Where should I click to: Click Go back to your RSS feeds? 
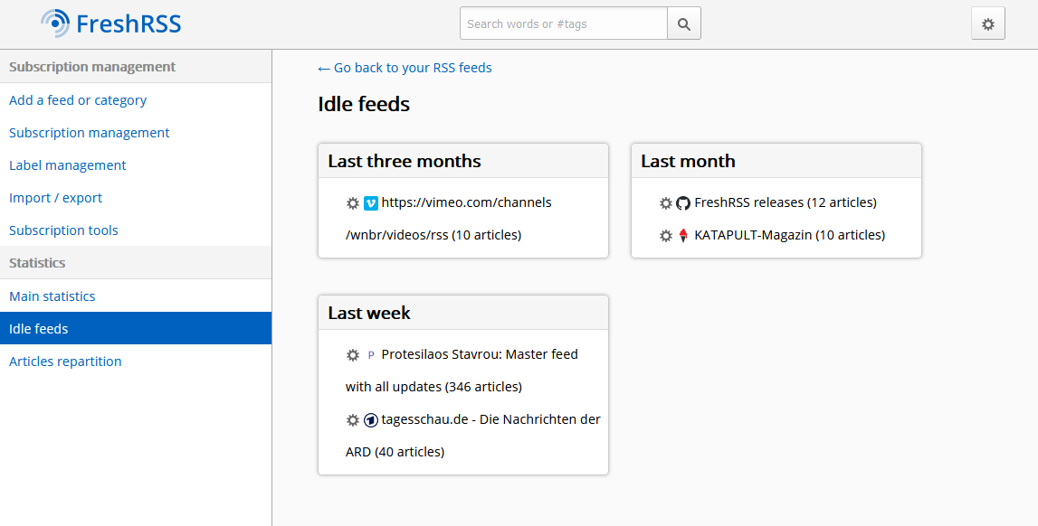tap(405, 68)
